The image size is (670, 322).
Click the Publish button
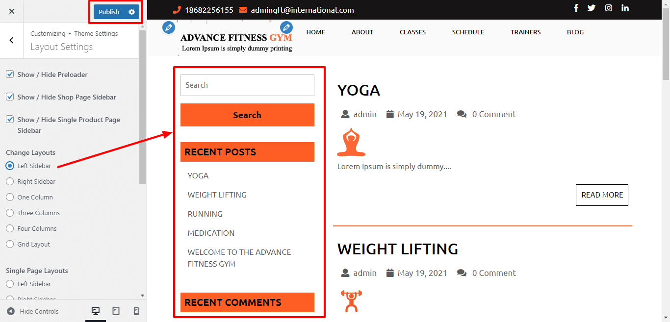point(109,12)
